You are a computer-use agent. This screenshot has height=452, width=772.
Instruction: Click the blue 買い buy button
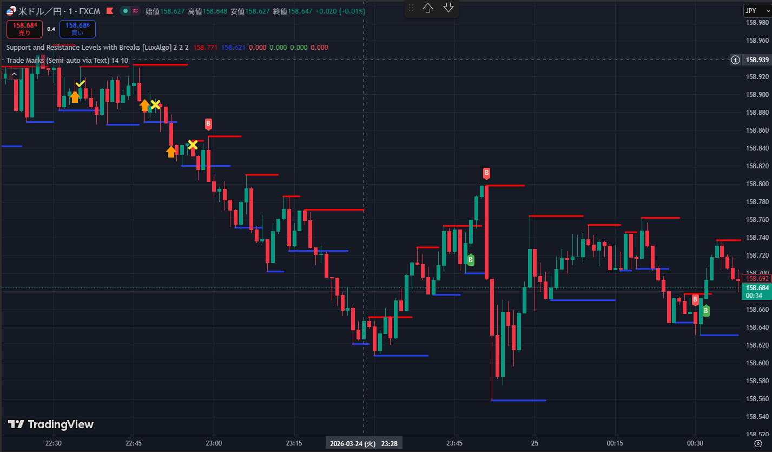pyautogui.click(x=78, y=29)
